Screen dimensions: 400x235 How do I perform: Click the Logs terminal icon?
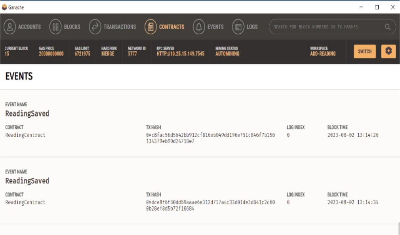(x=238, y=27)
